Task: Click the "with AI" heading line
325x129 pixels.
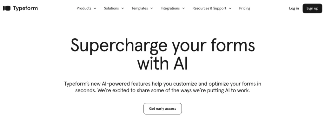Action: click(162, 63)
